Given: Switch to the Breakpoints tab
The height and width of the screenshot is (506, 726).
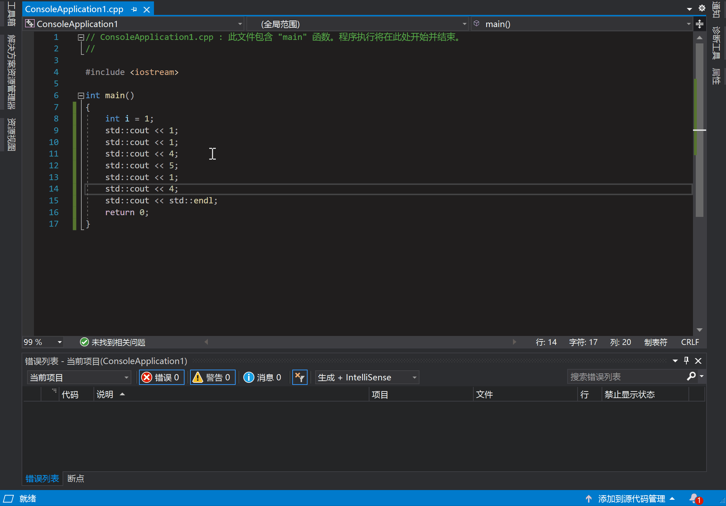Looking at the screenshot, I should pos(75,479).
